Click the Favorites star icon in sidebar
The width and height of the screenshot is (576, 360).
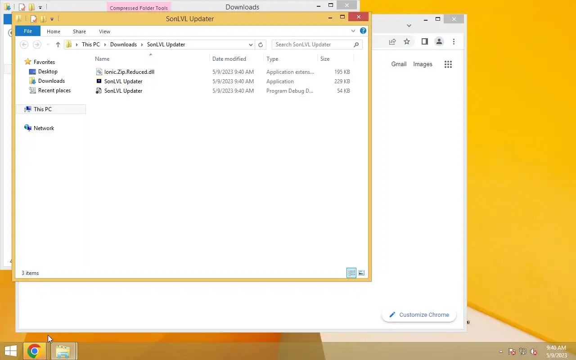coord(28,62)
